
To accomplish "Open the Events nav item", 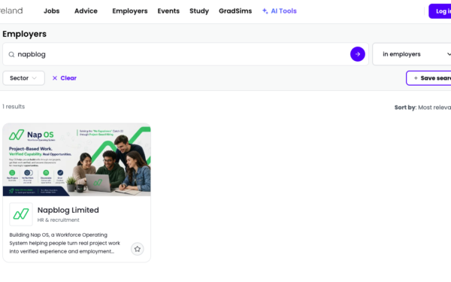I will pyautogui.click(x=168, y=11).
